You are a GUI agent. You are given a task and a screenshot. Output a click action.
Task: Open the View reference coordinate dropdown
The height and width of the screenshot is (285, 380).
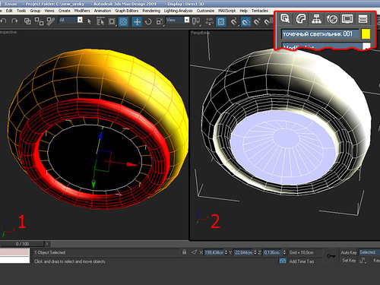coord(178,20)
